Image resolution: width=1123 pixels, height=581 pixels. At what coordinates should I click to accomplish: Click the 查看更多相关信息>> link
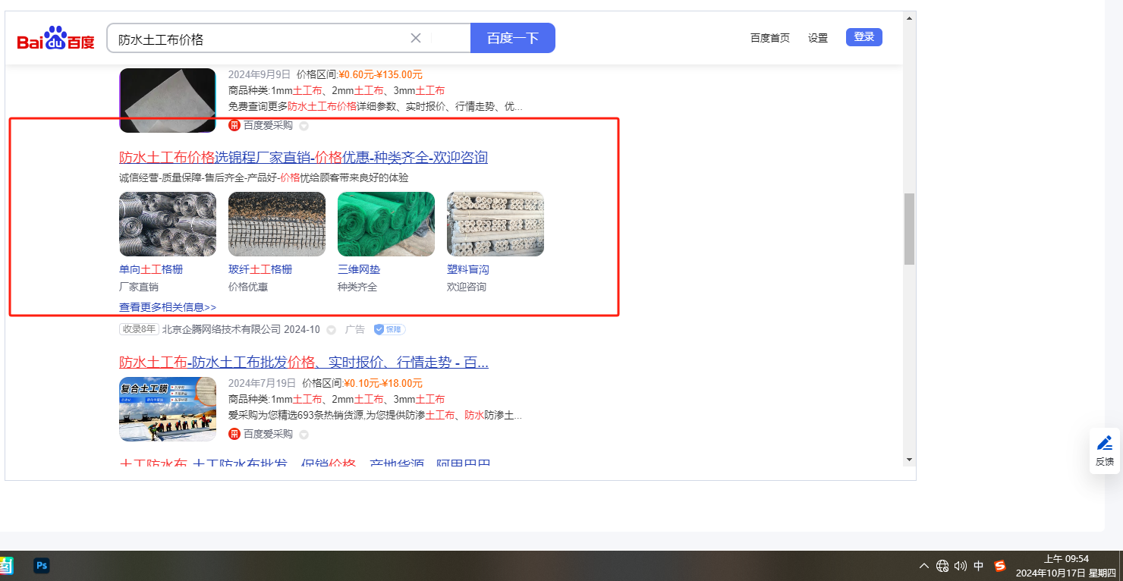[168, 307]
